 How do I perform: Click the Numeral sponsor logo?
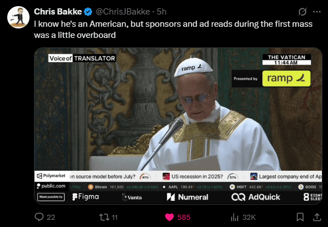pos(188,197)
